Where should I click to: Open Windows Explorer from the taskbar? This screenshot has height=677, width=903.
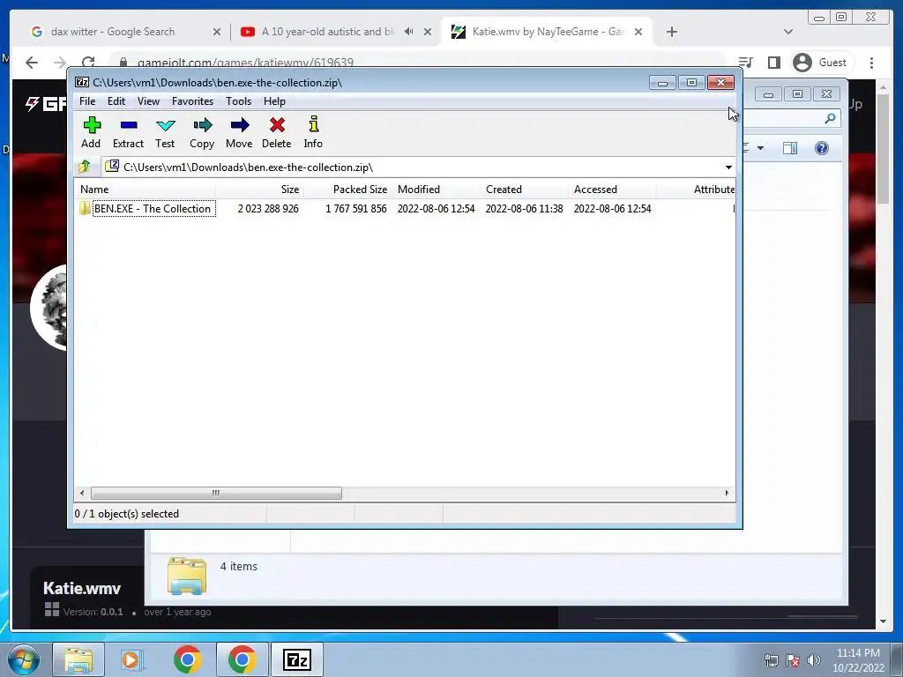click(78, 660)
